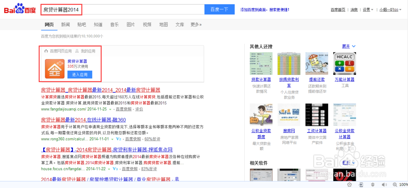Image resolution: width=408 pixels, height=188 pixels.
Task: Switch to the 知道 tab
Action: pos(98,25)
